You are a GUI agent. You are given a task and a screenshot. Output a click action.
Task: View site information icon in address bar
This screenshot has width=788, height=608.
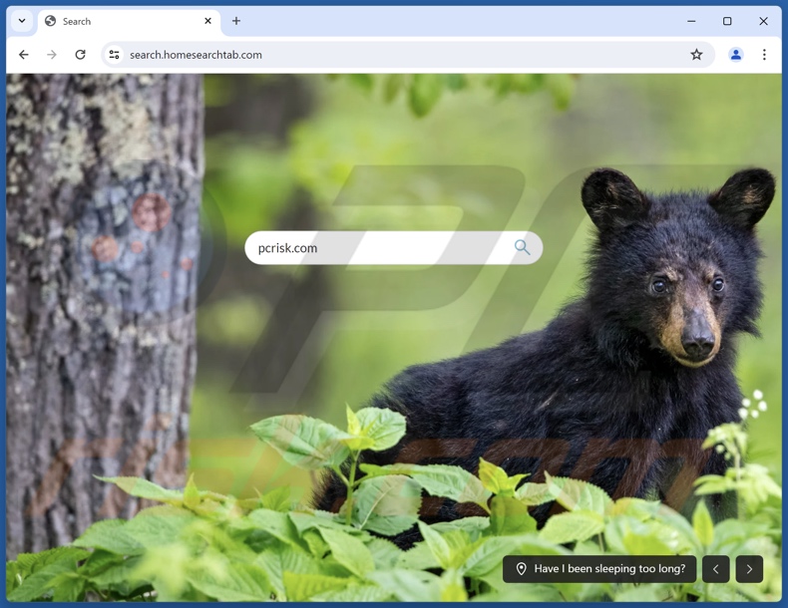(115, 55)
